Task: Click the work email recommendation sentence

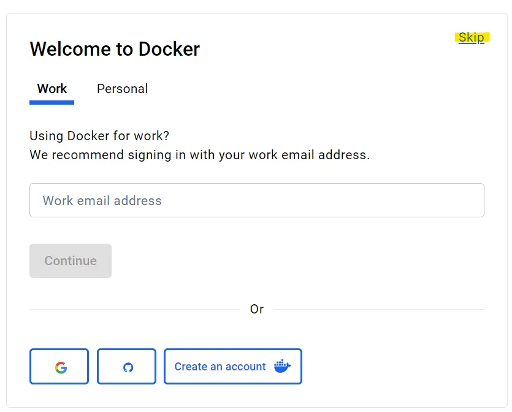Action: pyautogui.click(x=199, y=155)
